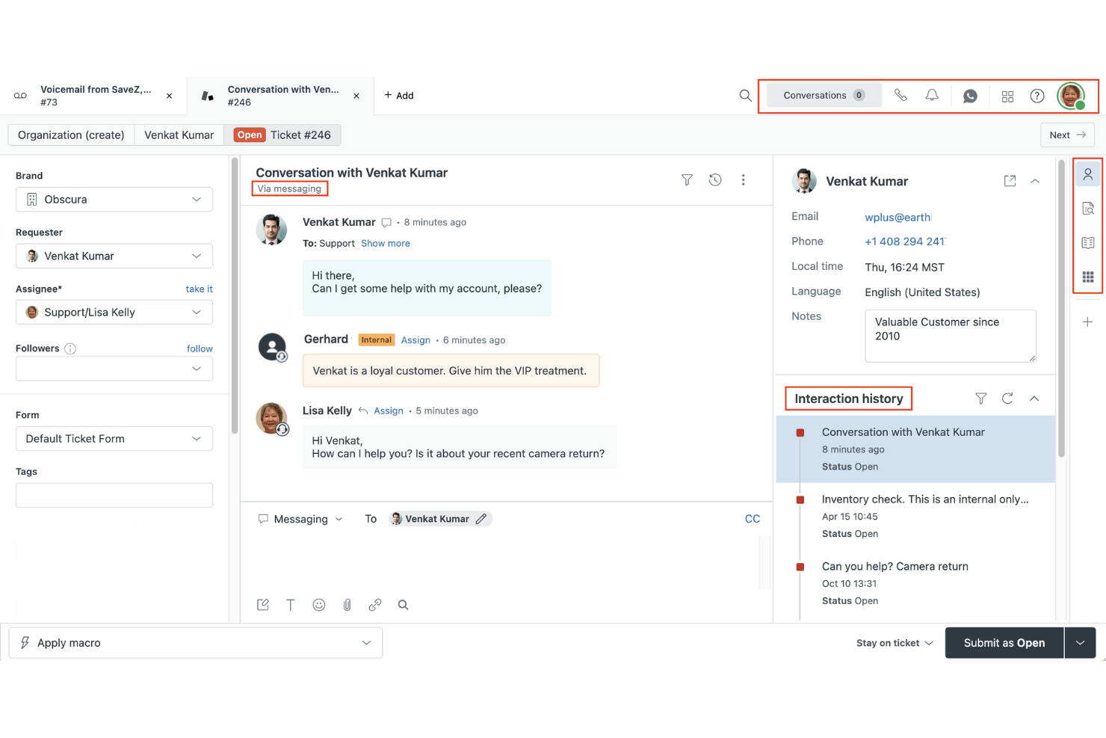Screen dimensions: 1106x738
Task: Click the conversation events history icon
Action: tap(715, 179)
